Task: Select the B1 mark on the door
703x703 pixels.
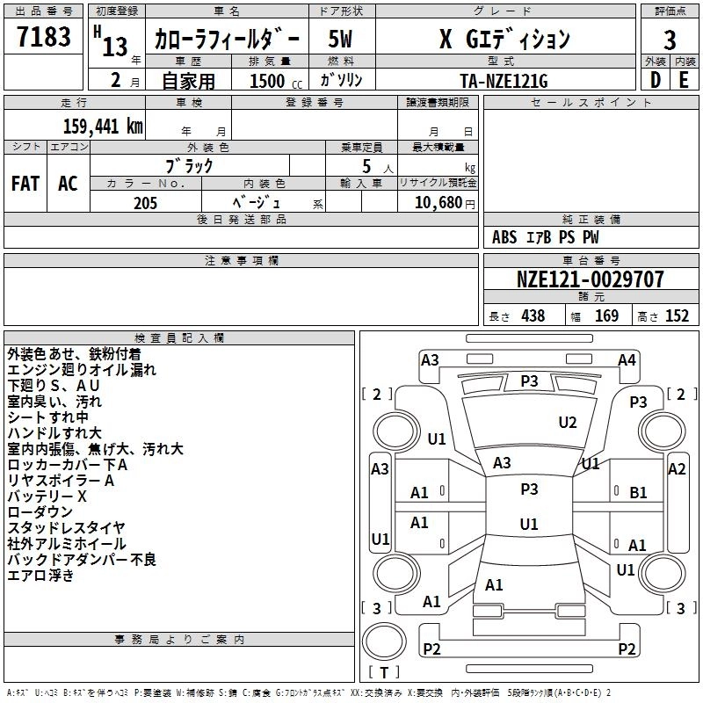Action: (638, 493)
